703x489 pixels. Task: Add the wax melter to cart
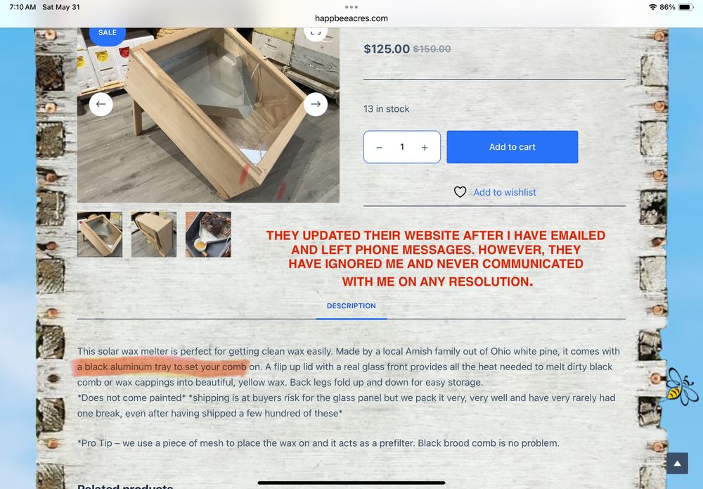click(x=512, y=146)
